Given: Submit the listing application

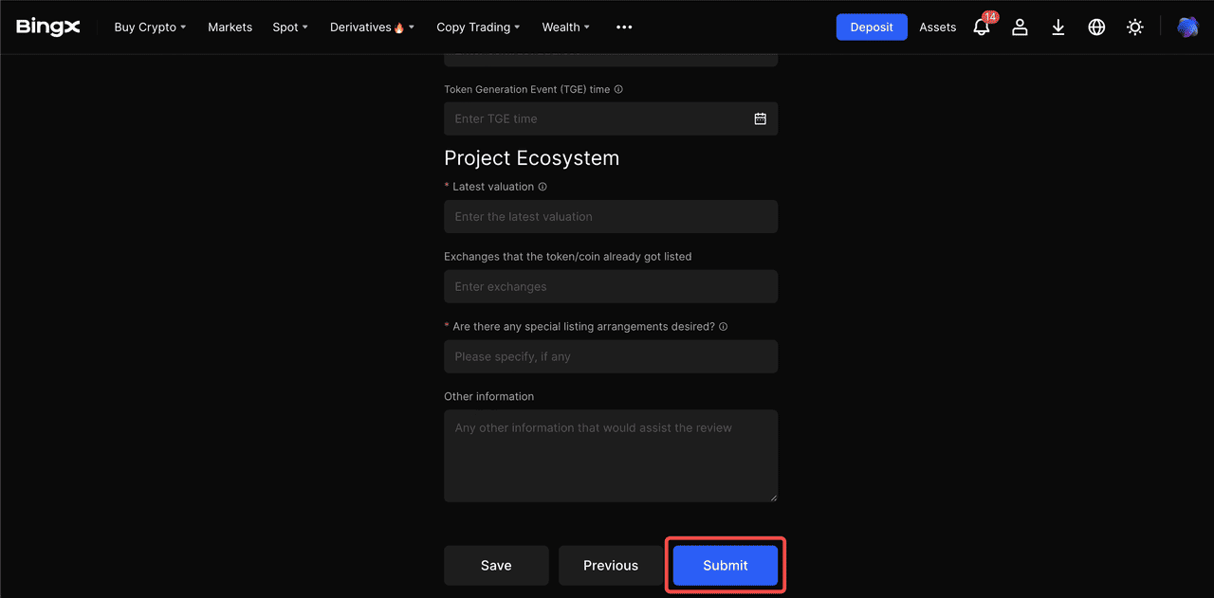Looking at the screenshot, I should [725, 566].
